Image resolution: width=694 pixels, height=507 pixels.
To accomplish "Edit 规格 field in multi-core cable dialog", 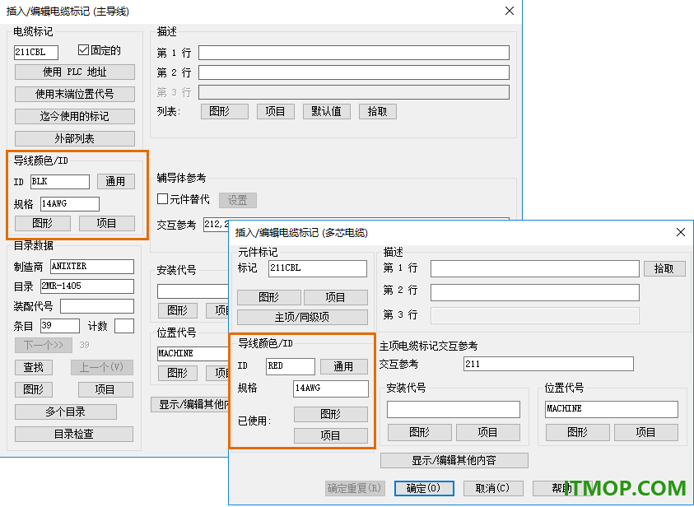I will click(x=330, y=388).
